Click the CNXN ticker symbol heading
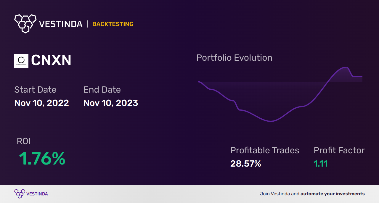This screenshot has width=379, height=203. click(51, 61)
